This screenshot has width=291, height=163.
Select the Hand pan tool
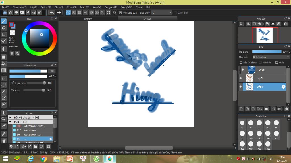point(4,141)
